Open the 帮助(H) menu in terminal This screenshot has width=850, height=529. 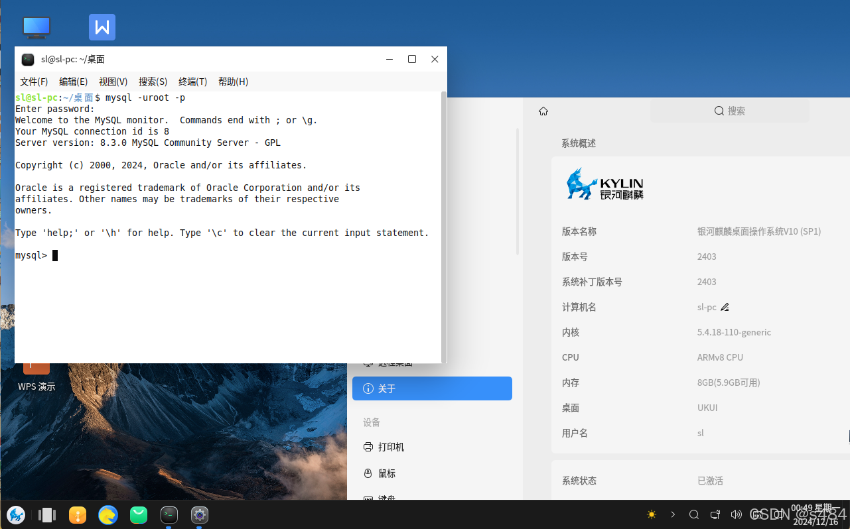tap(233, 82)
